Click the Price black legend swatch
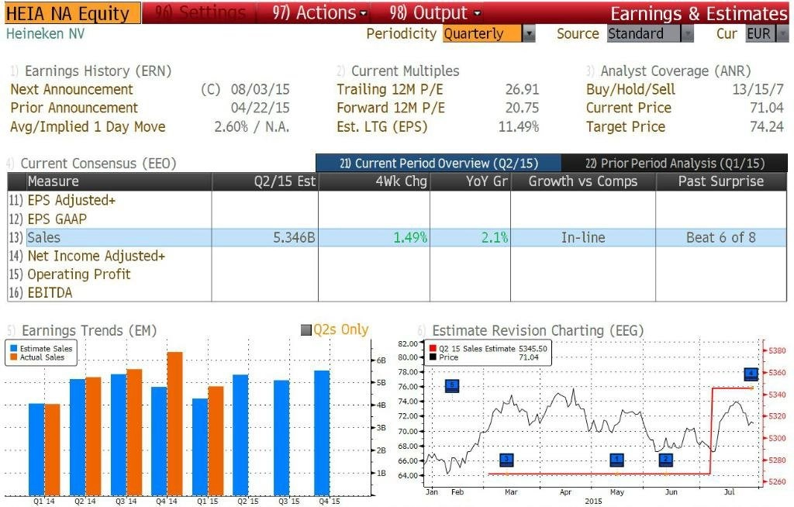The height and width of the screenshot is (507, 794). pos(433,357)
